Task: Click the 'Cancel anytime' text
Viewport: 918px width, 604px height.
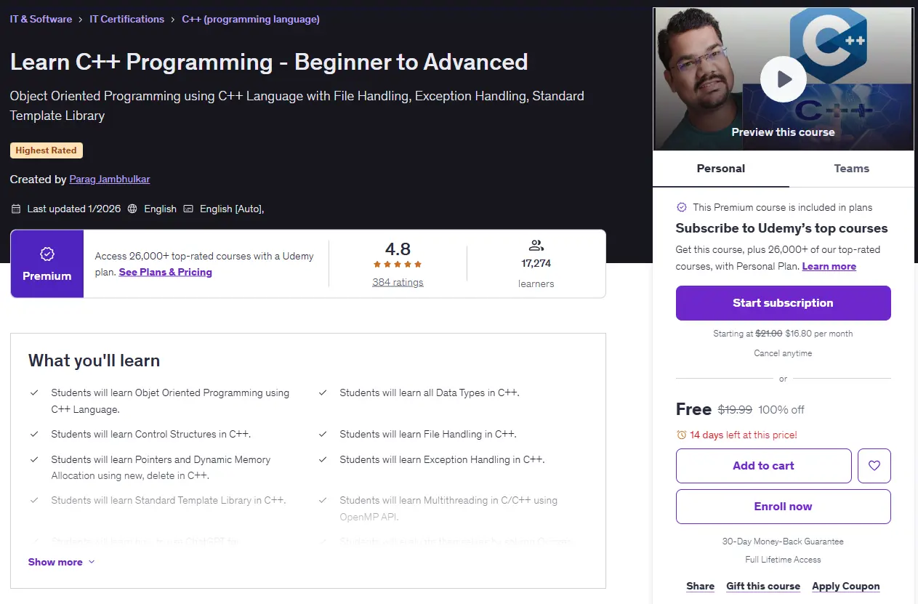Action: [x=784, y=353]
